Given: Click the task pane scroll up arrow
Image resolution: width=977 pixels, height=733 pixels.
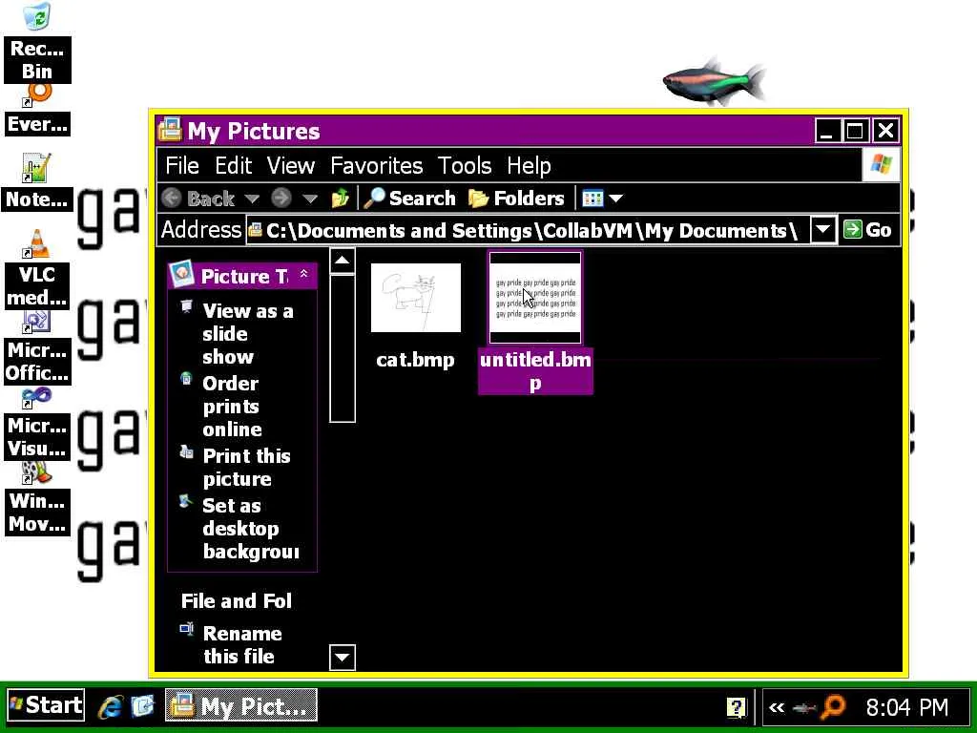Looking at the screenshot, I should pos(343,261).
